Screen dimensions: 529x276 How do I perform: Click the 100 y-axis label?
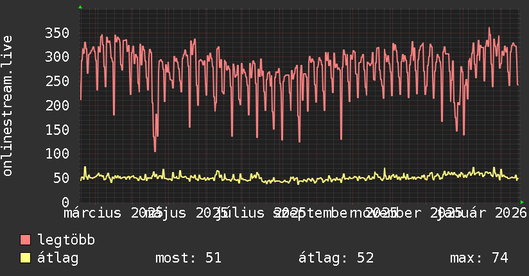(57, 154)
